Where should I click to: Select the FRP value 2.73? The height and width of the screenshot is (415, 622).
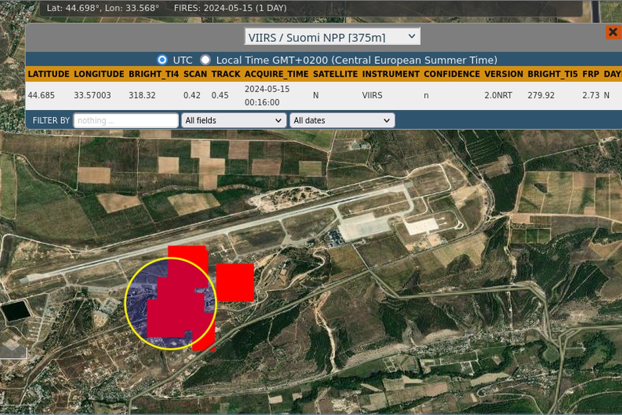591,95
